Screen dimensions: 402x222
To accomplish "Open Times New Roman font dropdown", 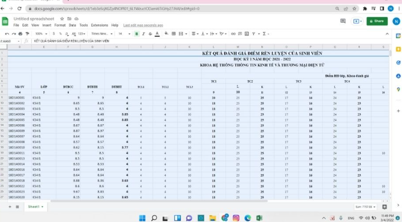I will coord(102,34).
